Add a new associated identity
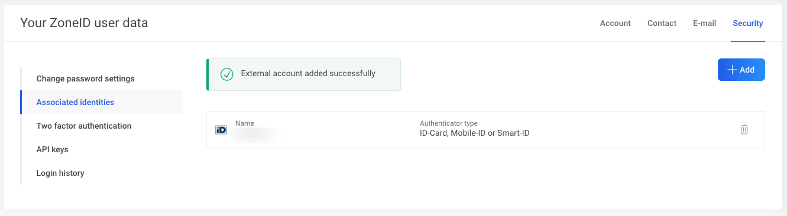 click(741, 70)
